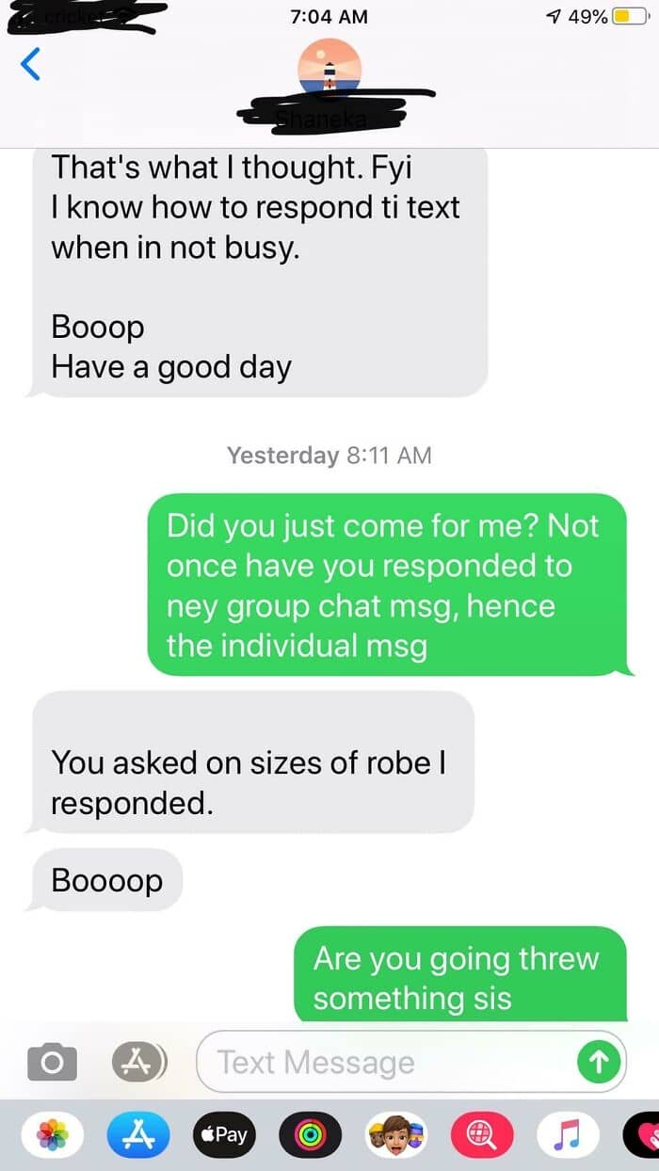
Task: Open the Memoji stickers icon
Action: [397, 1135]
